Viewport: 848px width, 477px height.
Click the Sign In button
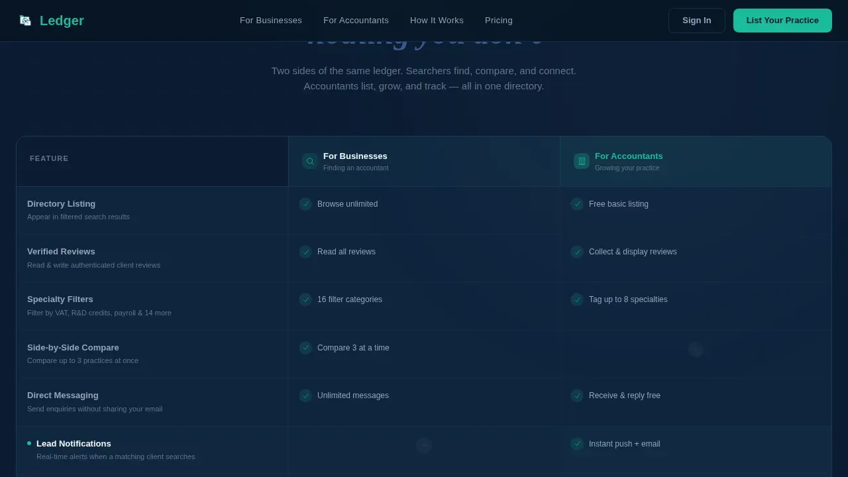click(697, 21)
